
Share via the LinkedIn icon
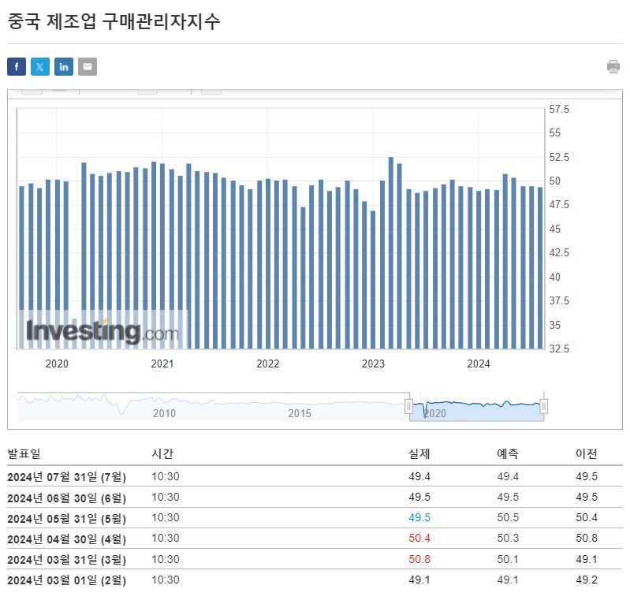click(x=64, y=67)
